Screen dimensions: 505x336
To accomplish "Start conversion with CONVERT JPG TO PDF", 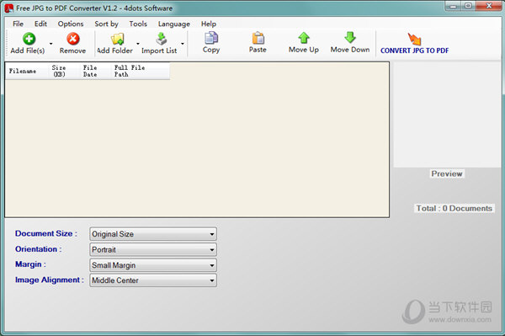I will click(414, 43).
